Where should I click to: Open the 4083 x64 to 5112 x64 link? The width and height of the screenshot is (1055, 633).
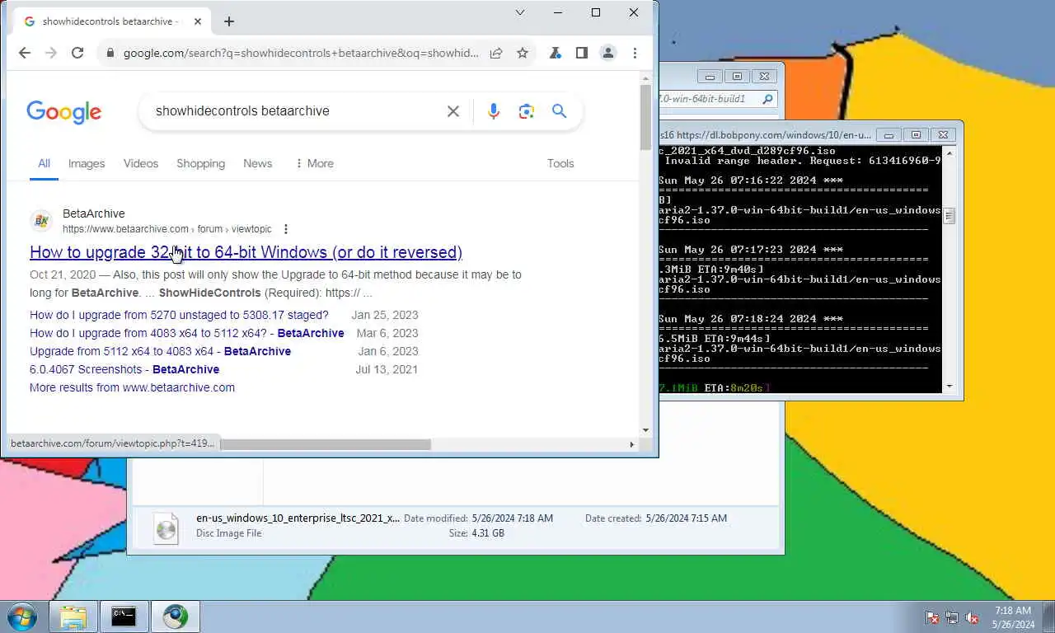coord(187,333)
